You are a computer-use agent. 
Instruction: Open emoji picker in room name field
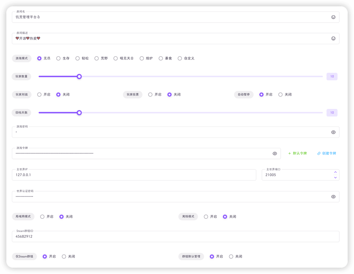tap(333, 17)
